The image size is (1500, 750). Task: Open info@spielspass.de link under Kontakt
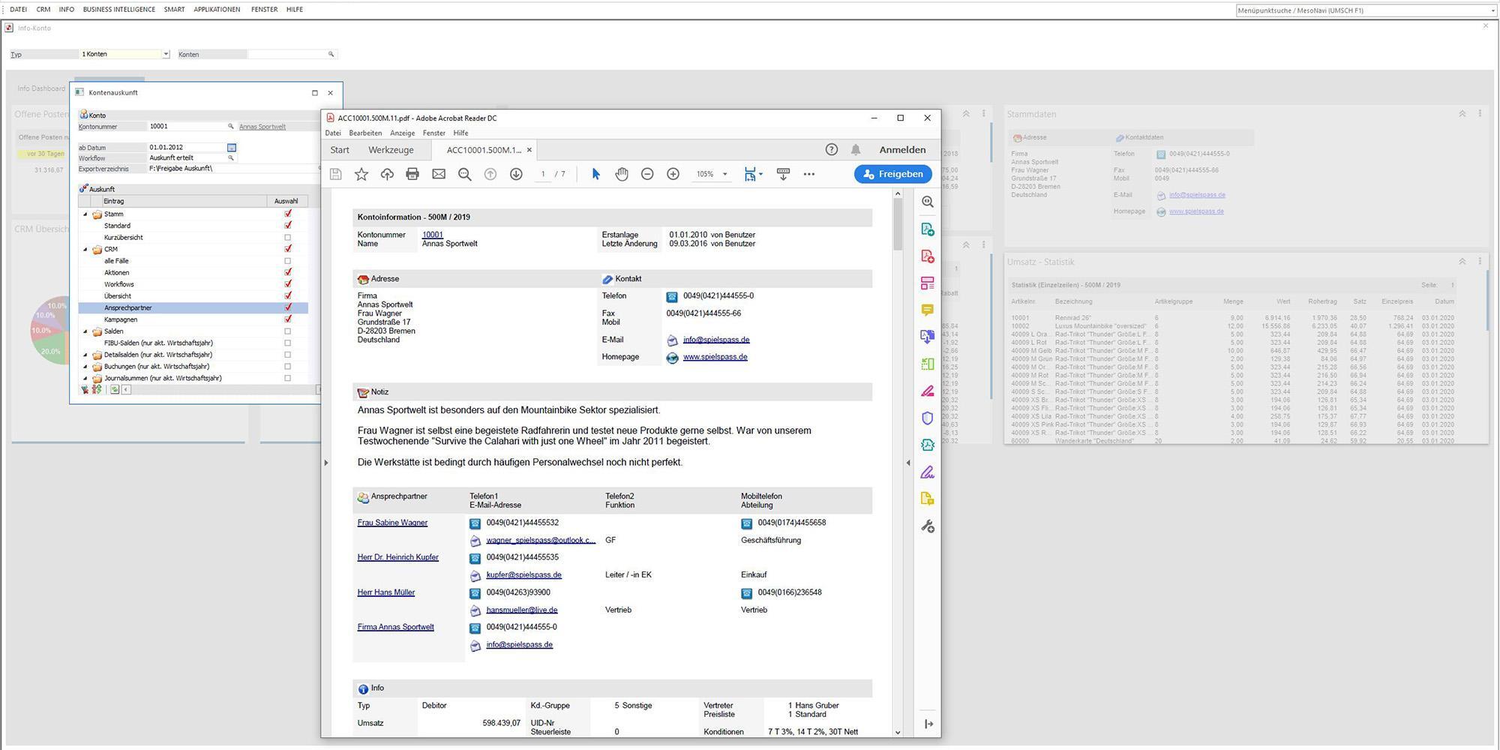click(x=716, y=340)
